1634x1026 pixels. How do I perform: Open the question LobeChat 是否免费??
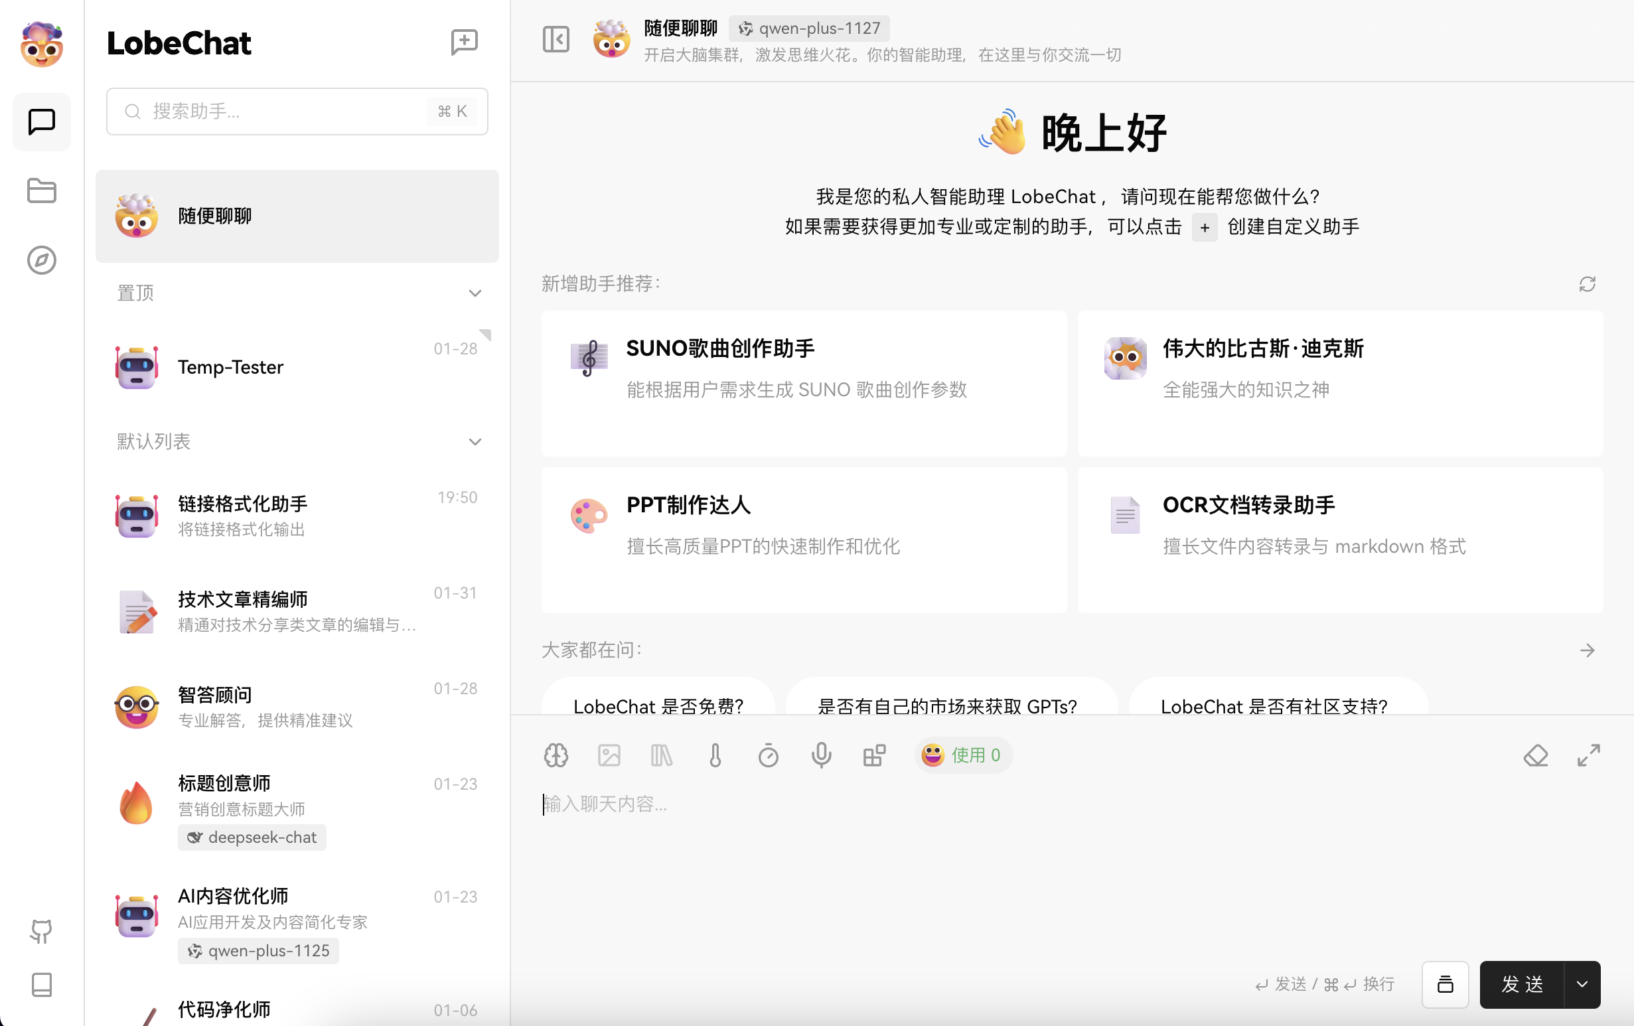(657, 705)
